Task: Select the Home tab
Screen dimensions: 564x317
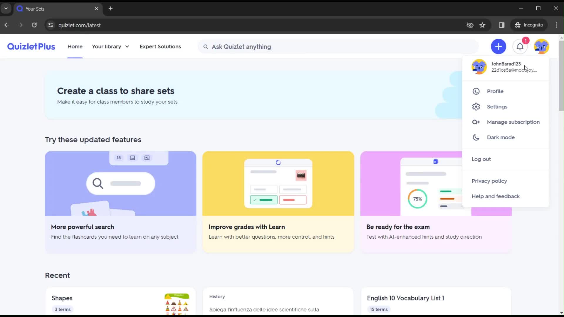Action: 75,46
